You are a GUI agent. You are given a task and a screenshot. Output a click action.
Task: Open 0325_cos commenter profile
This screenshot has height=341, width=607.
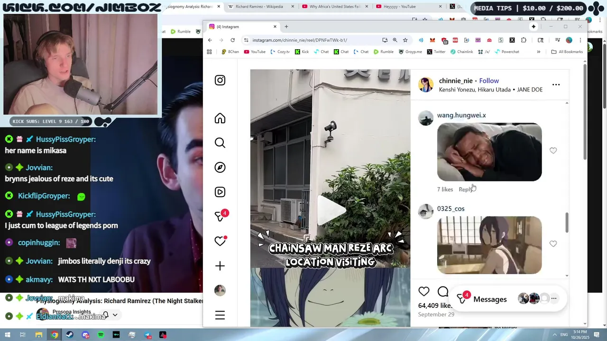click(451, 208)
